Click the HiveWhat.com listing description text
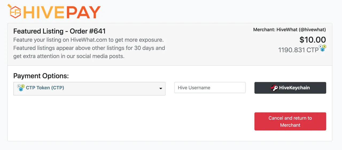Screen dimensions: 342x150 88,40
